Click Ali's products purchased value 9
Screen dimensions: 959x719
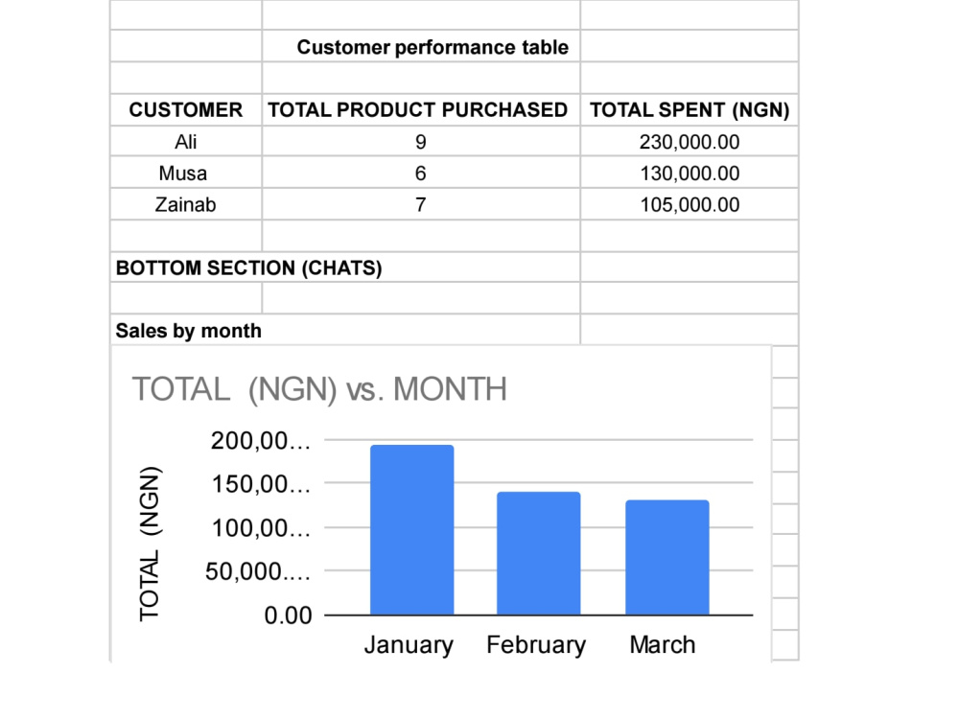(421, 141)
